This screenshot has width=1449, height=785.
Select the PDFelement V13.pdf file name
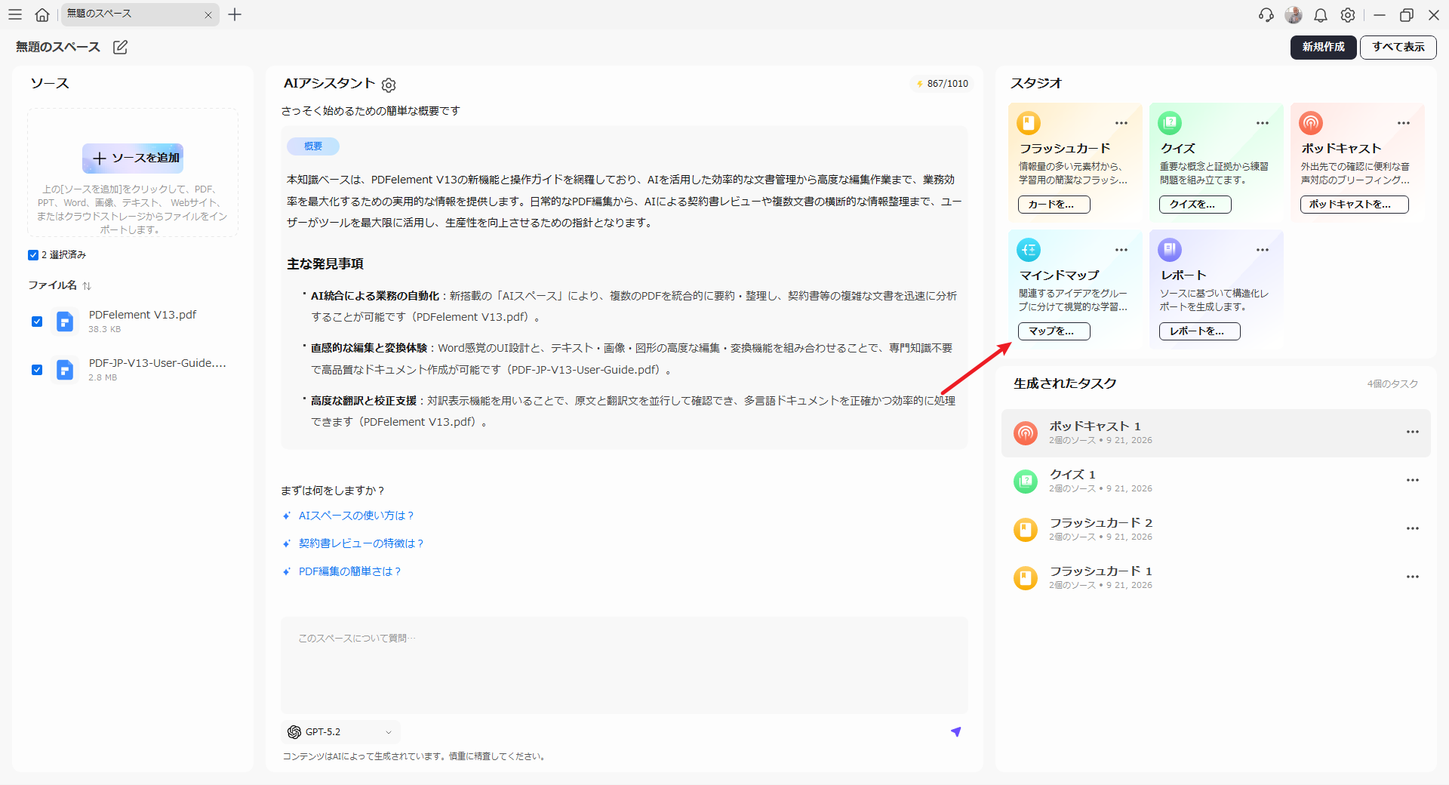(x=143, y=315)
